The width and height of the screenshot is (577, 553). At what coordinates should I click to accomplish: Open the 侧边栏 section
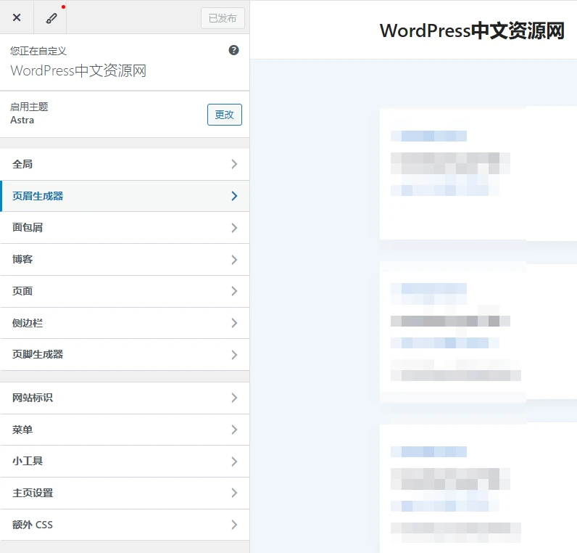(x=125, y=323)
